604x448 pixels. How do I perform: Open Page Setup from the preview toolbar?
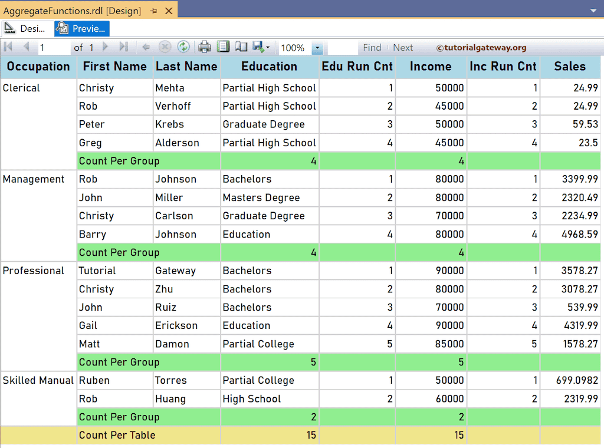tap(223, 47)
